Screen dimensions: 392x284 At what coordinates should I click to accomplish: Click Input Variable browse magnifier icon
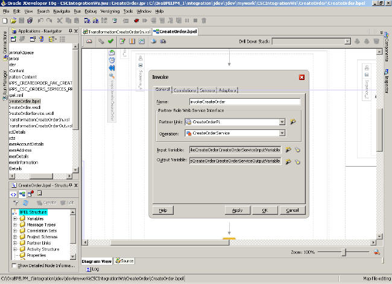click(297, 150)
